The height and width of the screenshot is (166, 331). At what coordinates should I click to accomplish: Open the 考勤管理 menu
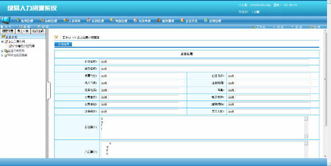[119, 21]
